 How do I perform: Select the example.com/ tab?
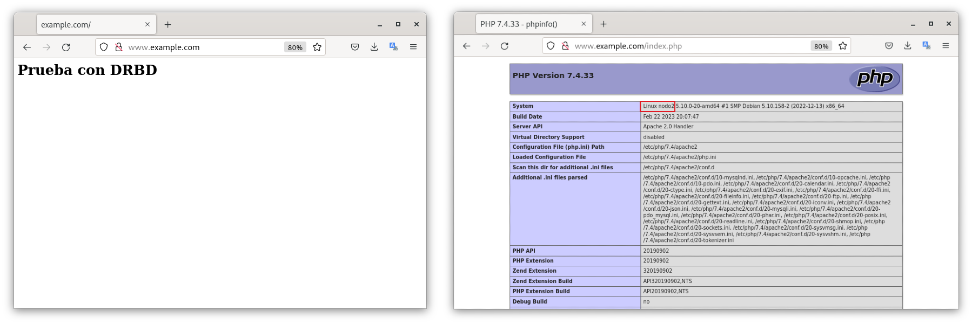click(x=89, y=25)
